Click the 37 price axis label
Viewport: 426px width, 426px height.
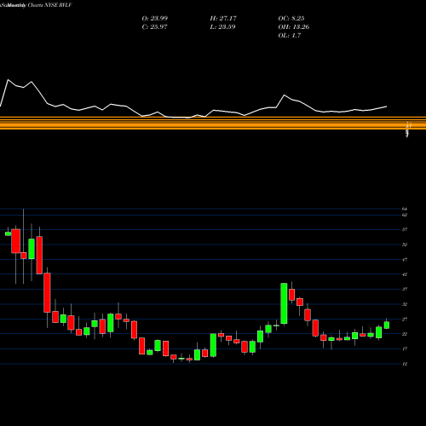tap(405, 290)
